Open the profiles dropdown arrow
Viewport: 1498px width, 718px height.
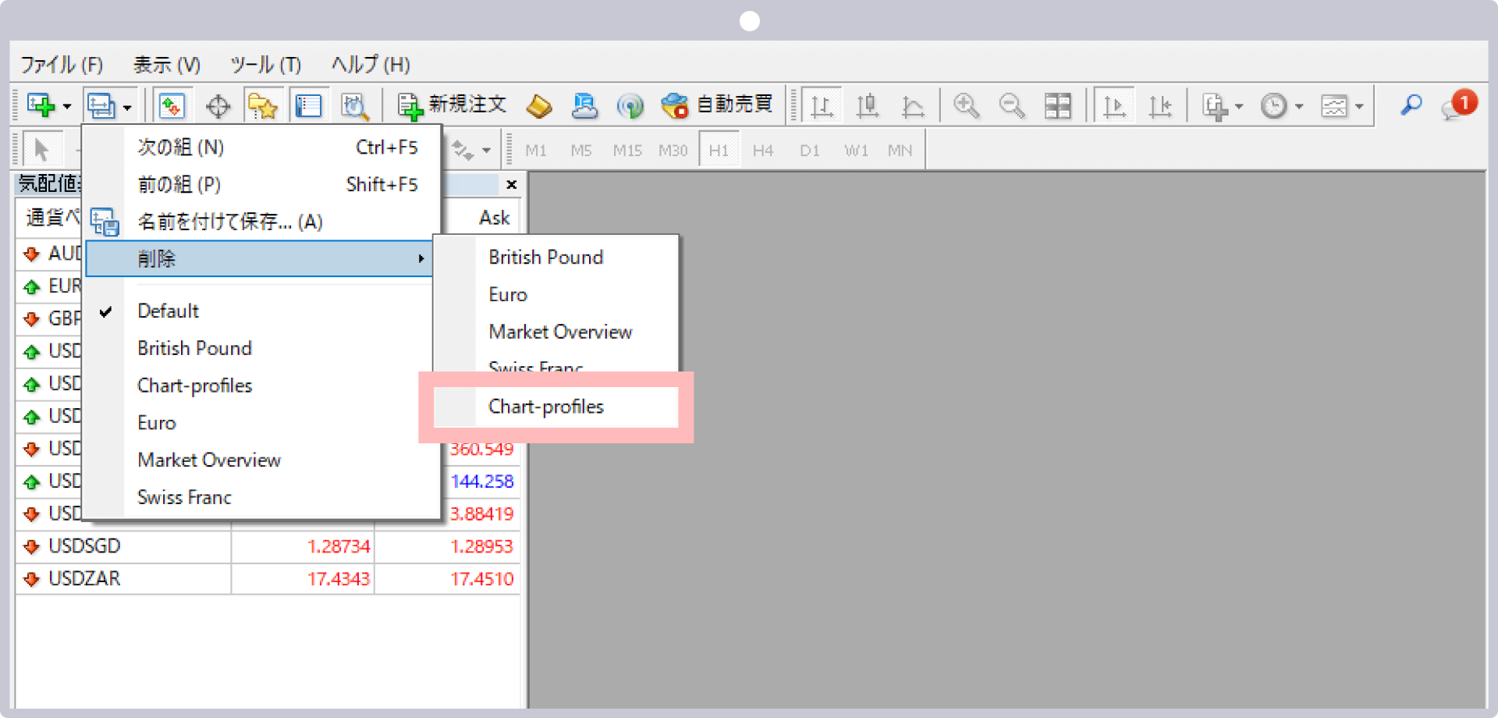[x=127, y=106]
